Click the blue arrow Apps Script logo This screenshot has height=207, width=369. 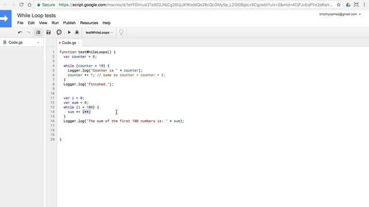pyautogui.click(x=6, y=19)
